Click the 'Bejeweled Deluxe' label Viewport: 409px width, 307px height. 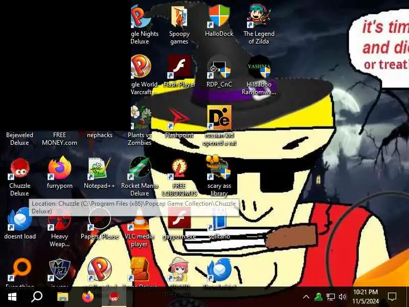[x=19, y=139]
